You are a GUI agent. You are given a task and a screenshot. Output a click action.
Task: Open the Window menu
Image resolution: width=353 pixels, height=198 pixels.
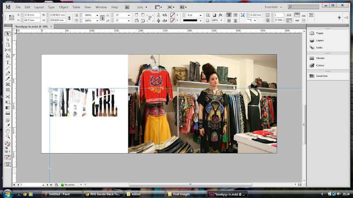pos(101,7)
